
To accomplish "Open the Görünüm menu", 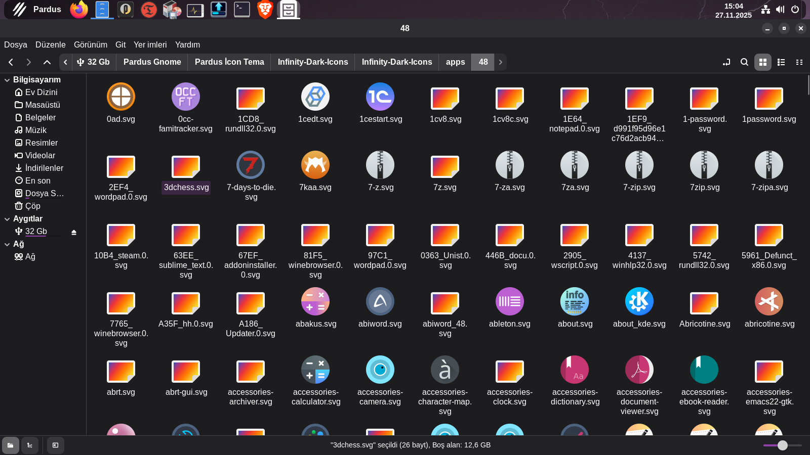I will point(91,44).
